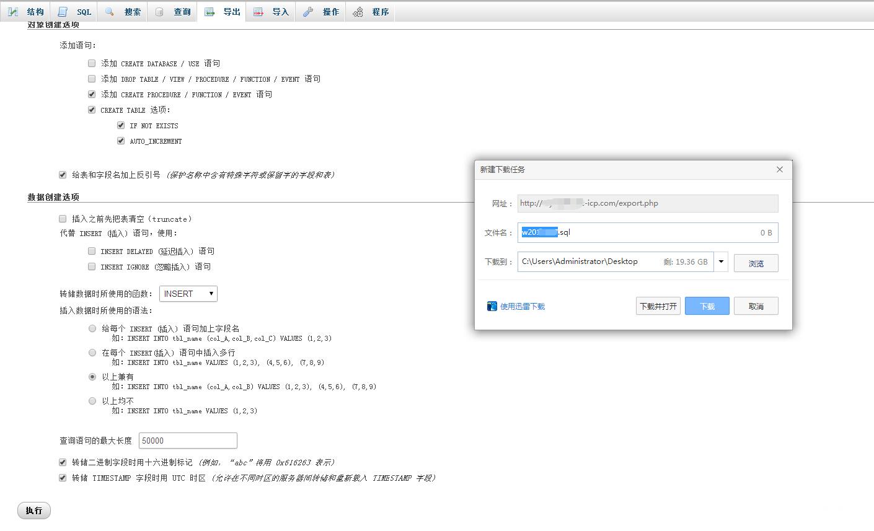Image resolution: width=874 pixels, height=531 pixels.
Task: Uncheck the IF NOT EXISTS option
Action: [x=121, y=125]
